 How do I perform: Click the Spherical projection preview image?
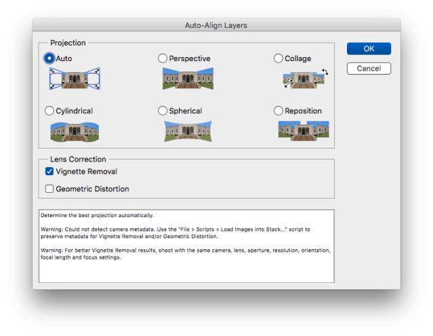point(188,131)
